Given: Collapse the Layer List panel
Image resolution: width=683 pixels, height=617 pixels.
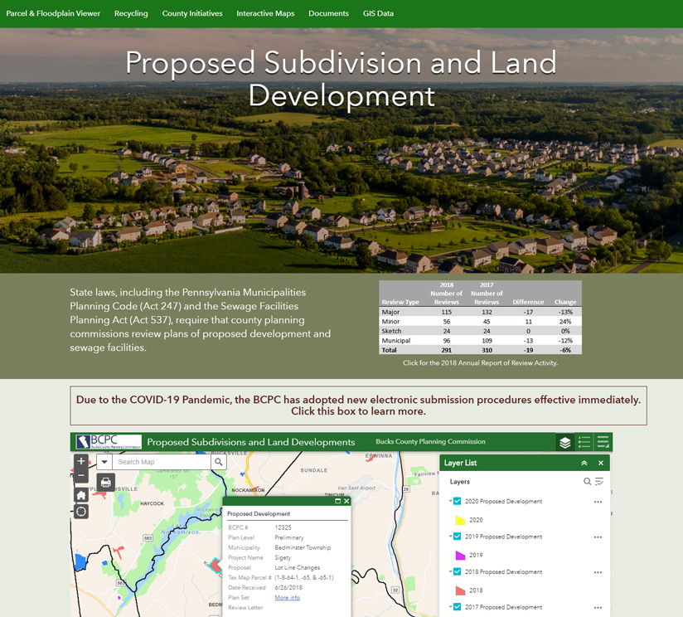Looking at the screenshot, I should pos(584,463).
